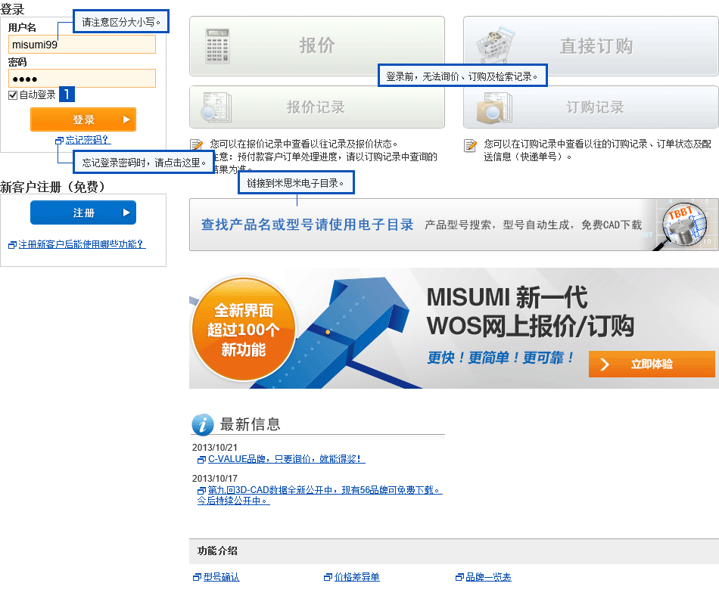Click the orange 登录 button
Viewport: 719px width, 605px height.
(83, 119)
